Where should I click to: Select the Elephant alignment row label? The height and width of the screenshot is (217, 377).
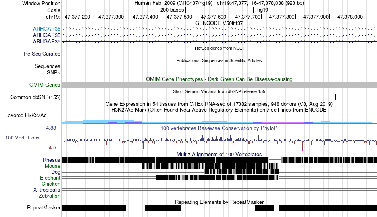50,178
